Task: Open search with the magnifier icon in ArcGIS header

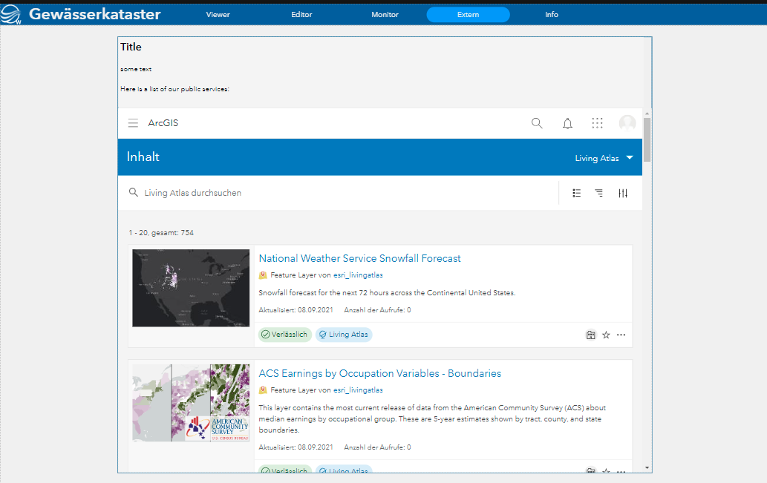Action: (x=537, y=123)
